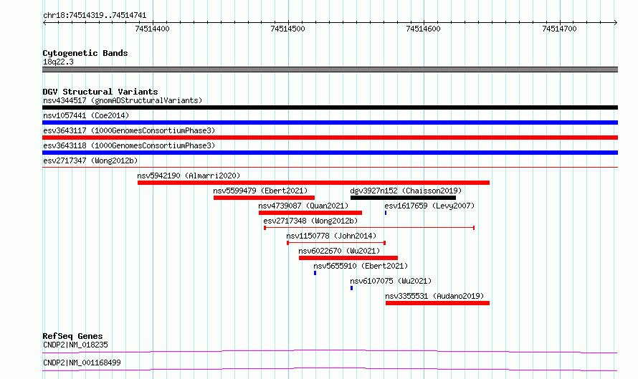The height and width of the screenshot is (379, 638).
Task: Open esv3643117 1000GenomesConsortiumPhase3 label
Action: pos(129,130)
